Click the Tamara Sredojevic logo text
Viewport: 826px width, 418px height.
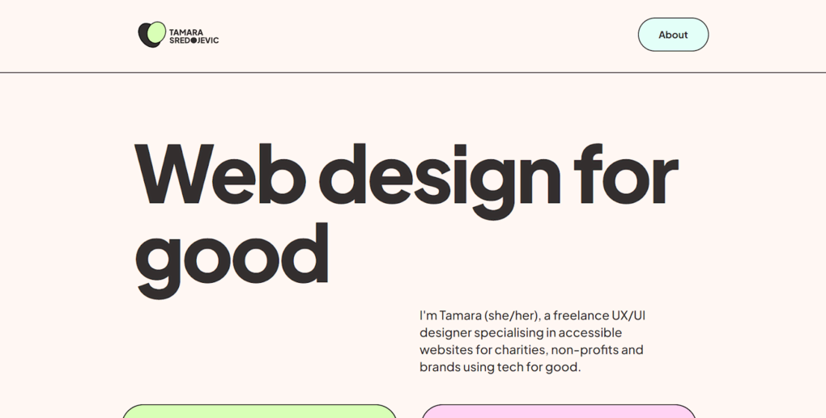pos(194,36)
